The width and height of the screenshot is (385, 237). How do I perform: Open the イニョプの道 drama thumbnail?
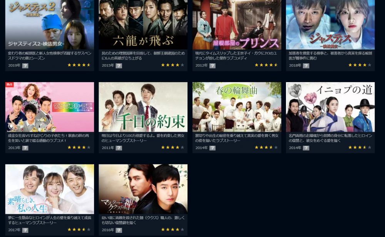point(330,107)
